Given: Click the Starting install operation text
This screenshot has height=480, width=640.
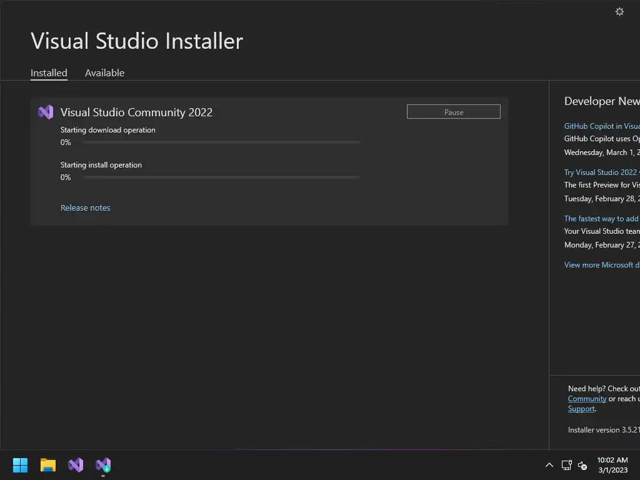Looking at the screenshot, I should (x=101, y=165).
